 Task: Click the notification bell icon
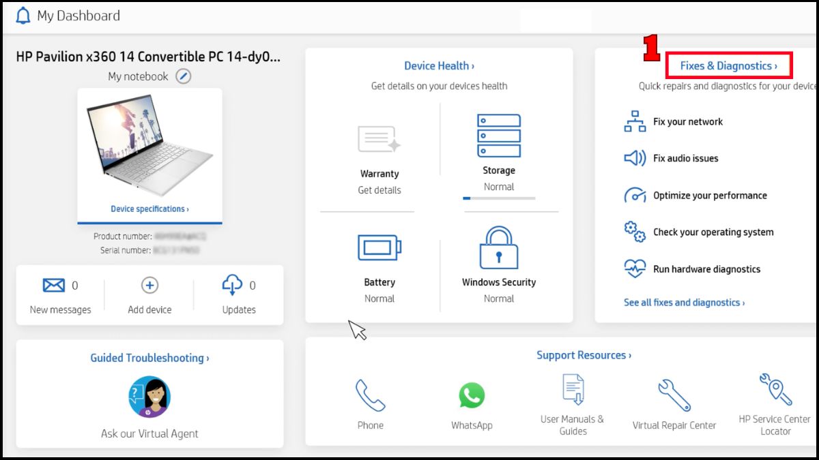[x=23, y=16]
